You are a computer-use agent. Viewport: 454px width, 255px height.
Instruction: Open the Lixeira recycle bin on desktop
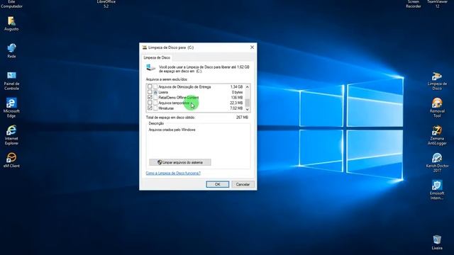pyautogui.click(x=437, y=242)
